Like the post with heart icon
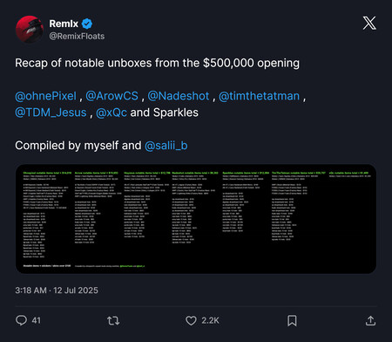 [x=191, y=321]
